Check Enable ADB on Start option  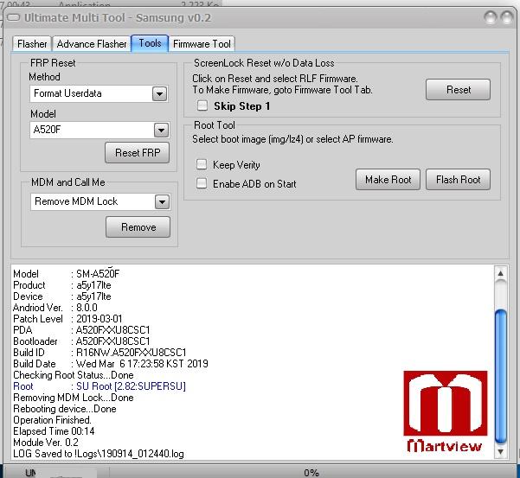pos(202,183)
